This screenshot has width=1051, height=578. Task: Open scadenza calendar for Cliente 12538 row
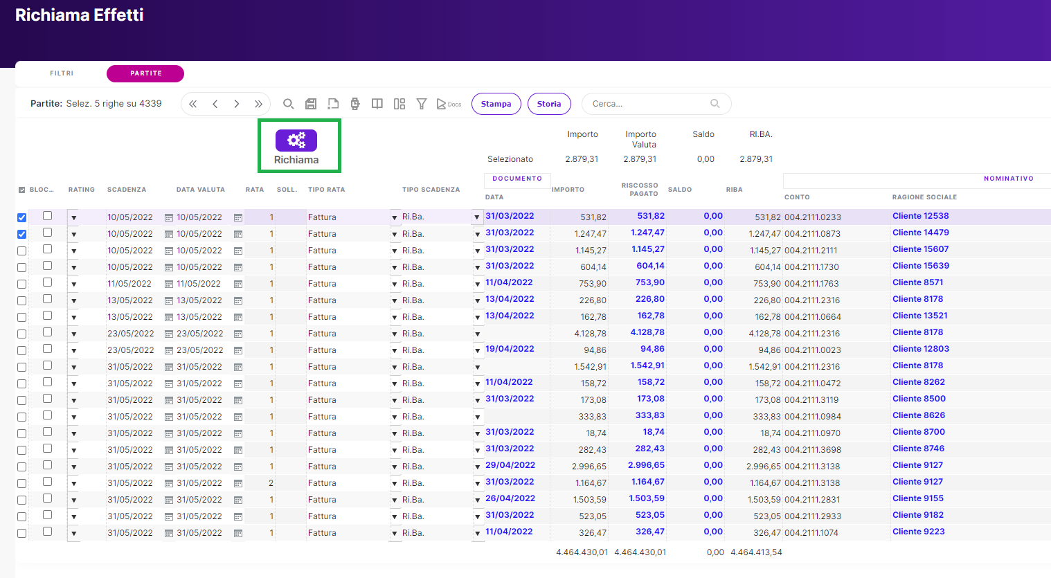[169, 217]
